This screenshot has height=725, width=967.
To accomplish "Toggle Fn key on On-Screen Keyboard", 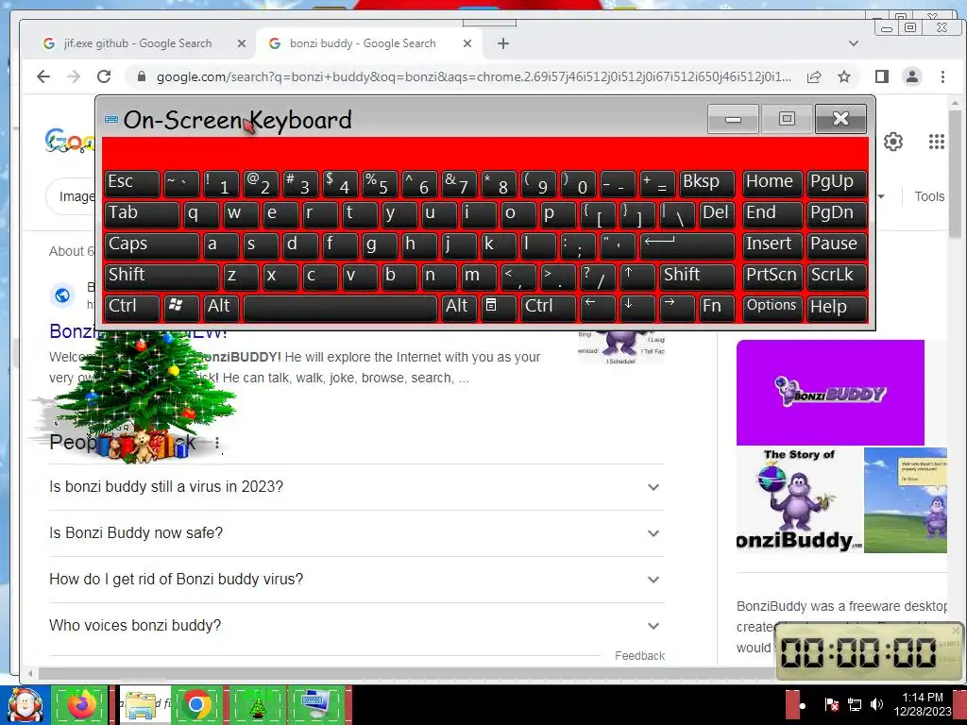I will coord(717,307).
